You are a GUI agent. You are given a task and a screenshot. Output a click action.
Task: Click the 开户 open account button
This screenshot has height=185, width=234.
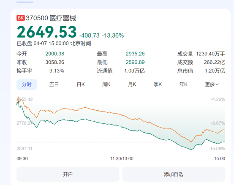[68, 174]
